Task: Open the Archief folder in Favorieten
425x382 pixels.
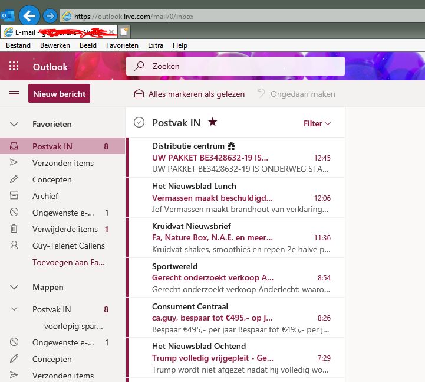Action: 45,196
